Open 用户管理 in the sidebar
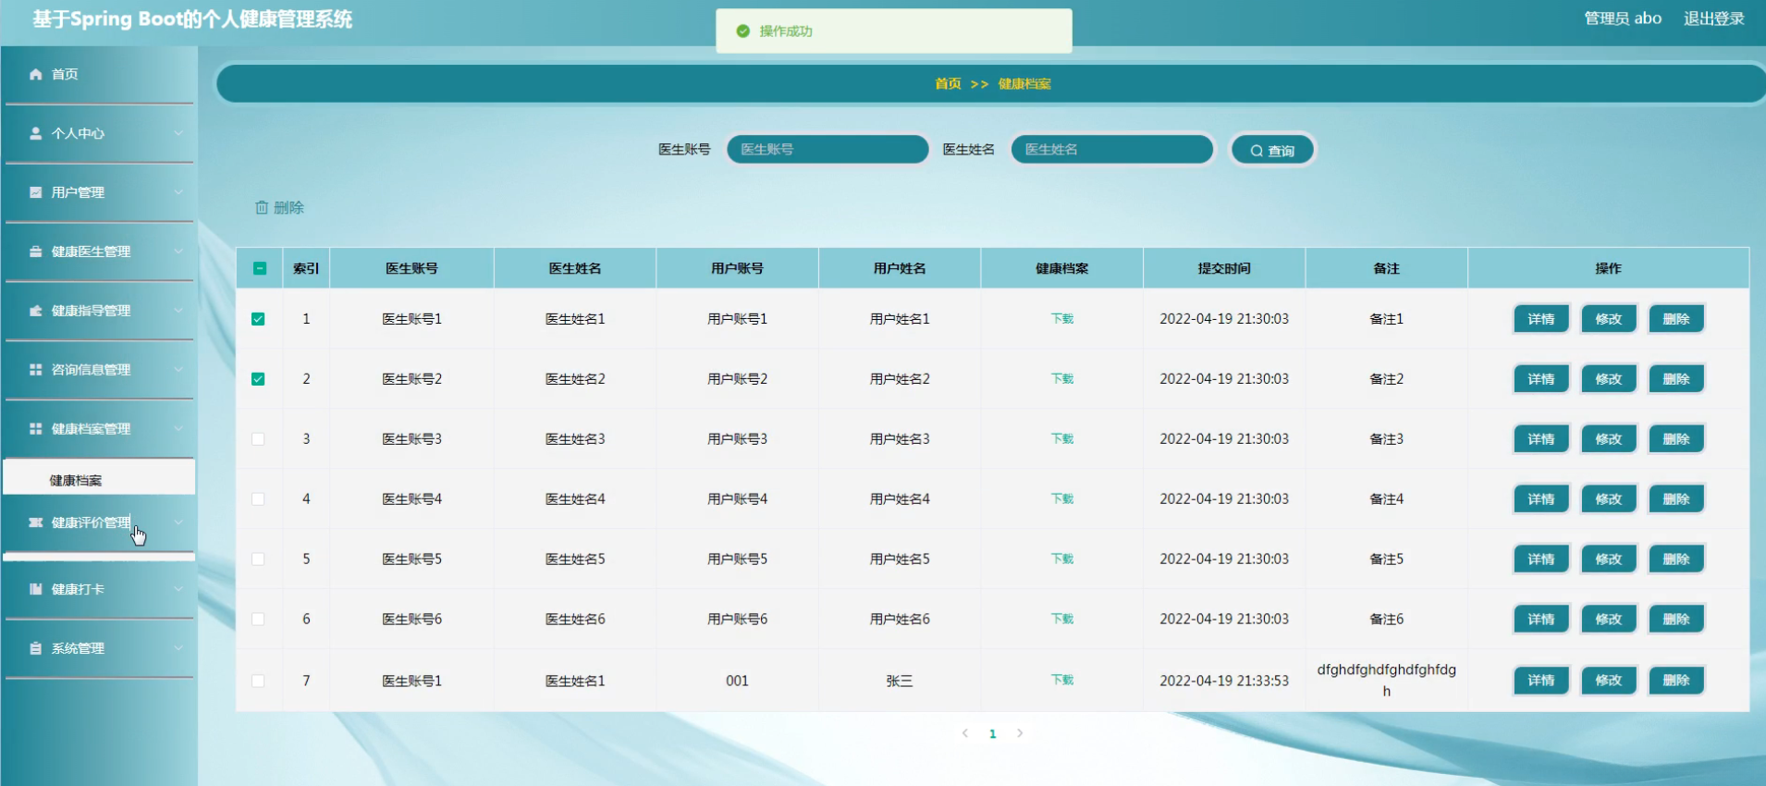Screen dimensions: 1766x786 99,192
